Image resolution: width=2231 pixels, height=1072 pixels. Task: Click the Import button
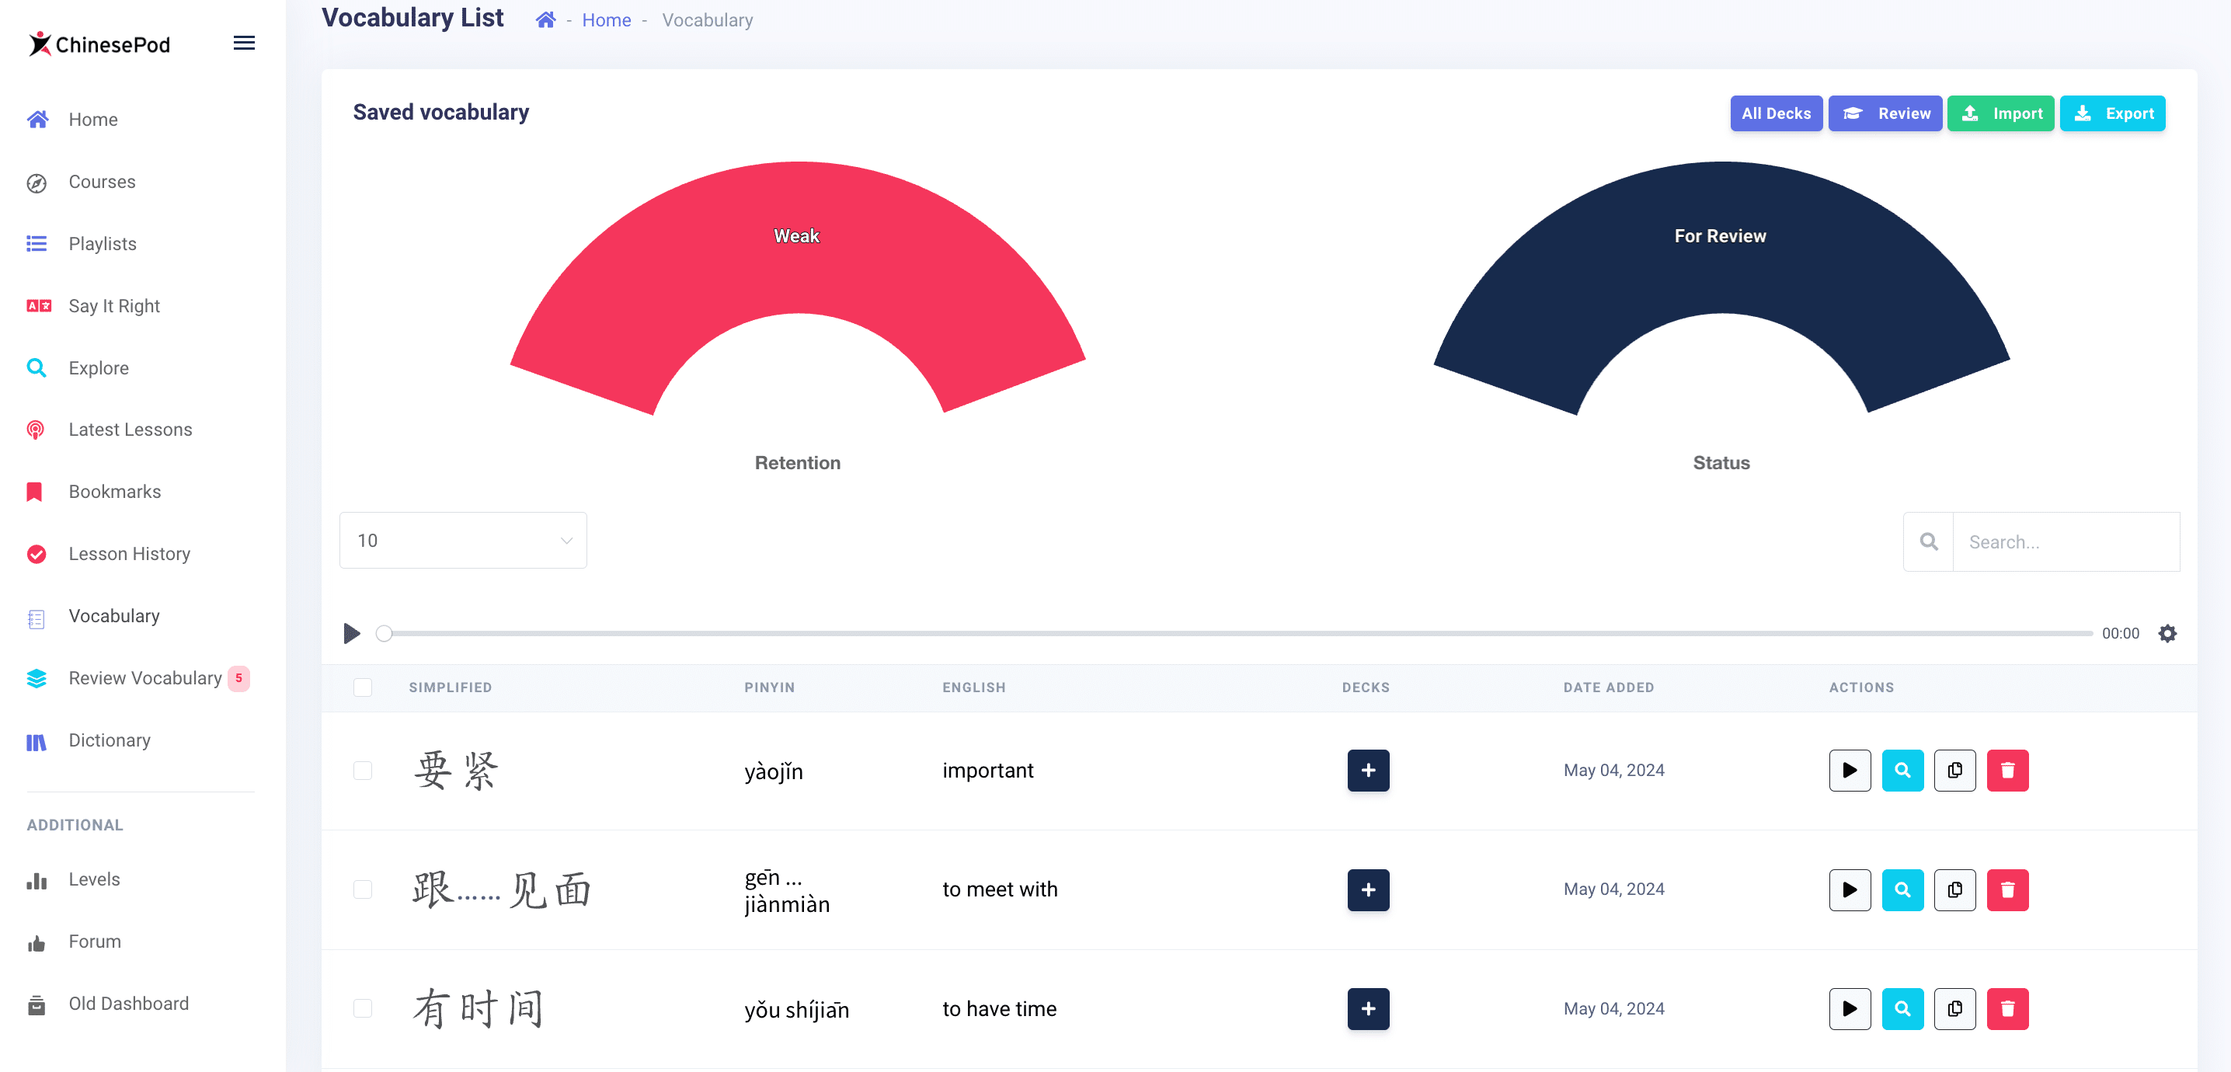tap(2000, 113)
